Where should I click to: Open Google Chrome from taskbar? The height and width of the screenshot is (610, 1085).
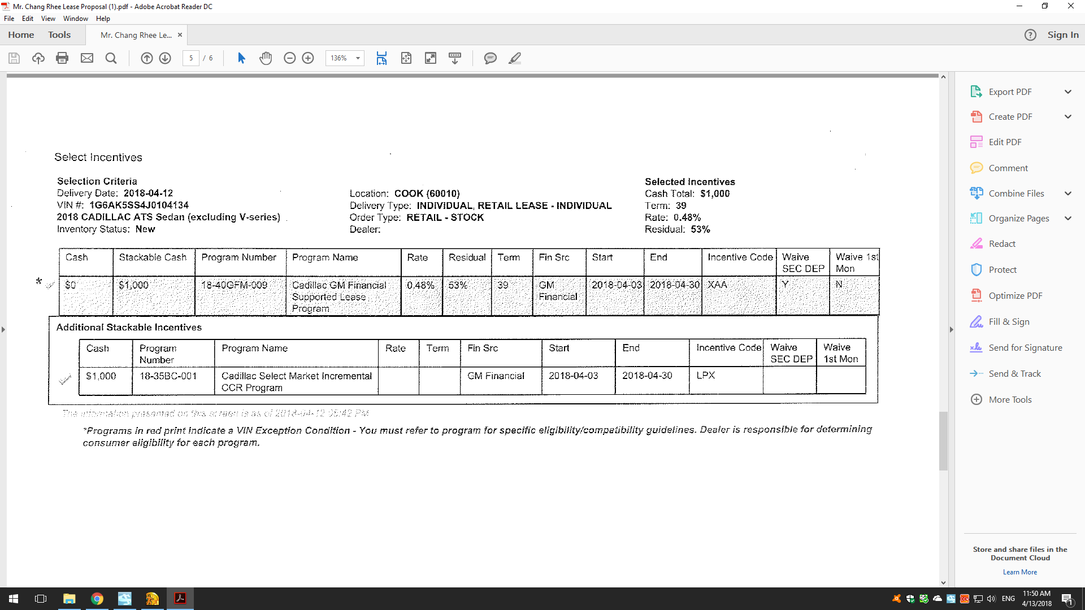pos(97,599)
